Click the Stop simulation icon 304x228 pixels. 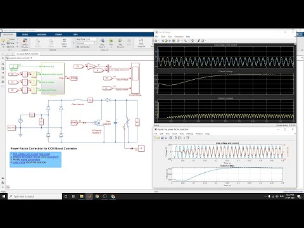(129, 41)
